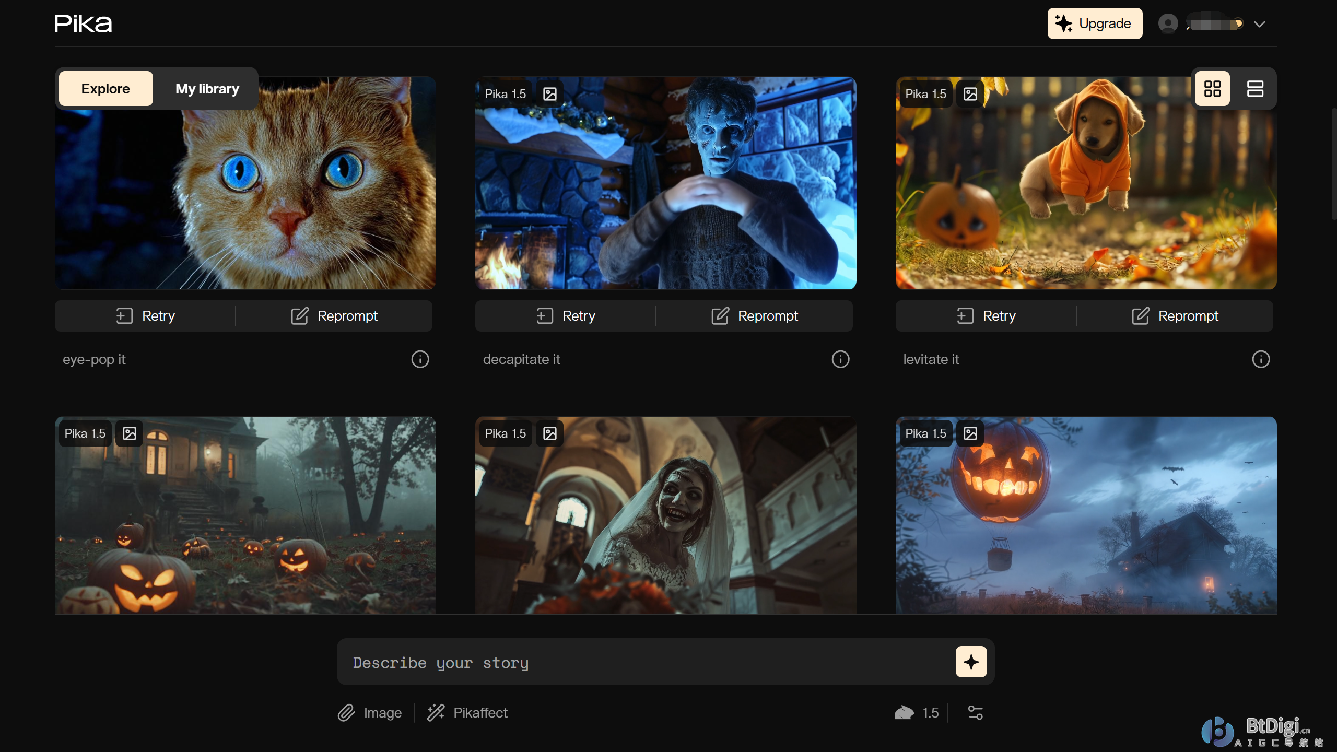
Task: Click image icon on haunted house video
Action: tap(130, 433)
